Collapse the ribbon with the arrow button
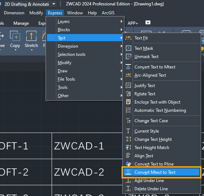The width and height of the screenshot is (204, 196). click(148, 23)
